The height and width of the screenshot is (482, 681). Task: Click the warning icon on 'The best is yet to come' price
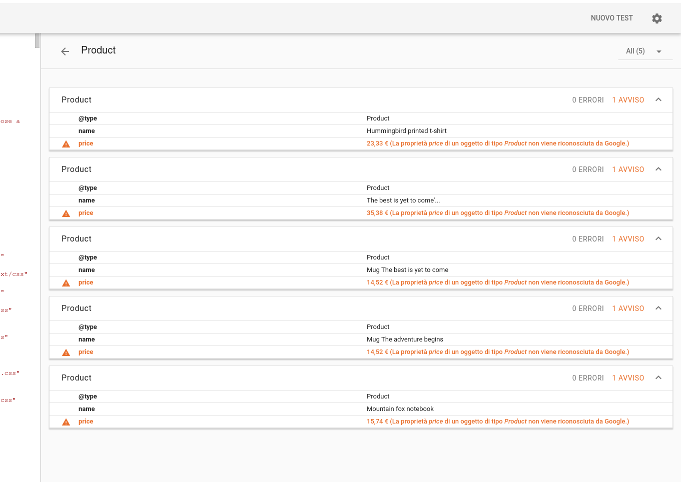click(66, 213)
